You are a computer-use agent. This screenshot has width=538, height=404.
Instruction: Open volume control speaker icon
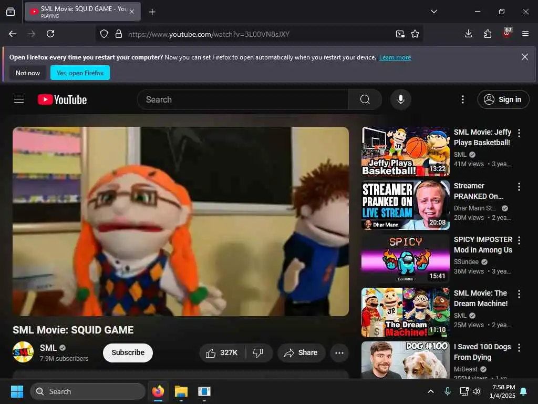click(x=476, y=391)
